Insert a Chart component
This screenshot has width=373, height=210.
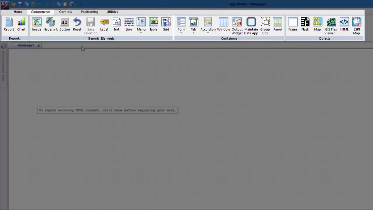(21, 24)
